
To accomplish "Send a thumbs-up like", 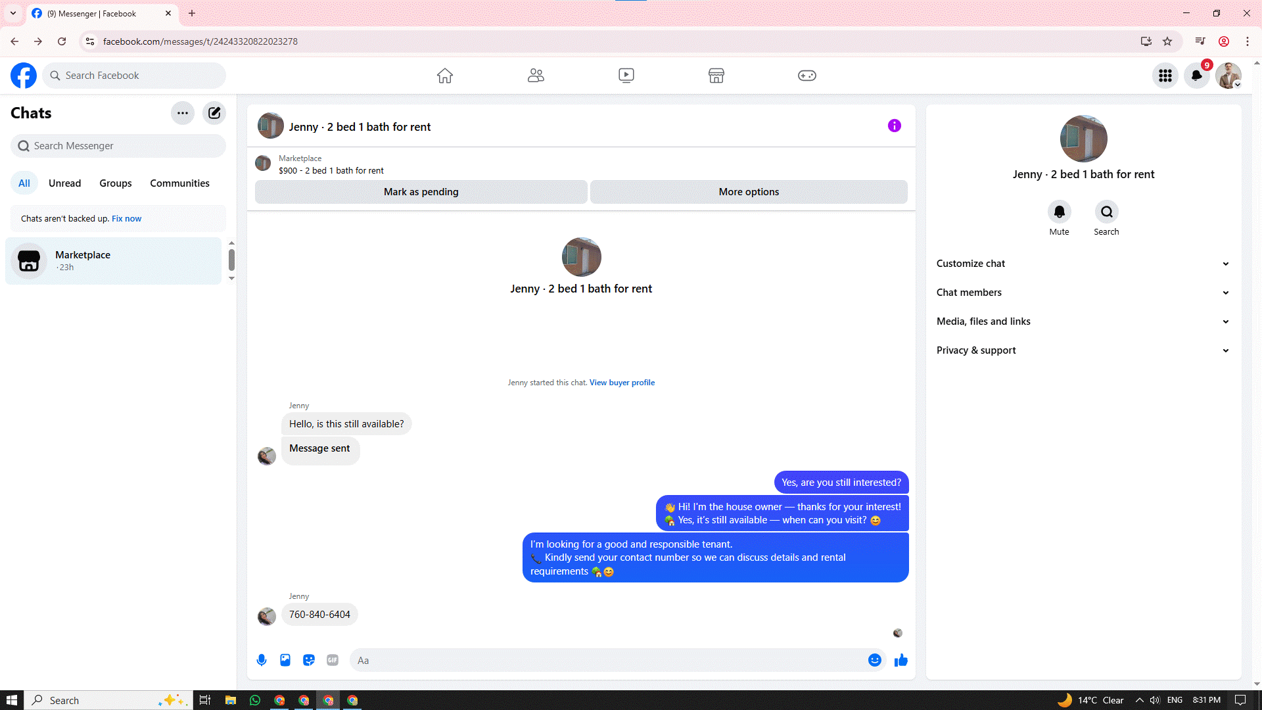I will pyautogui.click(x=901, y=660).
